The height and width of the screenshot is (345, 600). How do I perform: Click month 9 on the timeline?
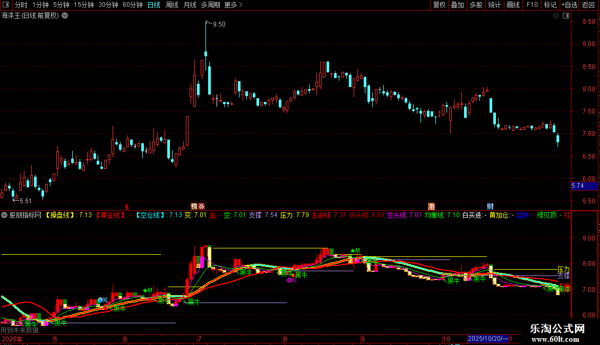click(363, 339)
